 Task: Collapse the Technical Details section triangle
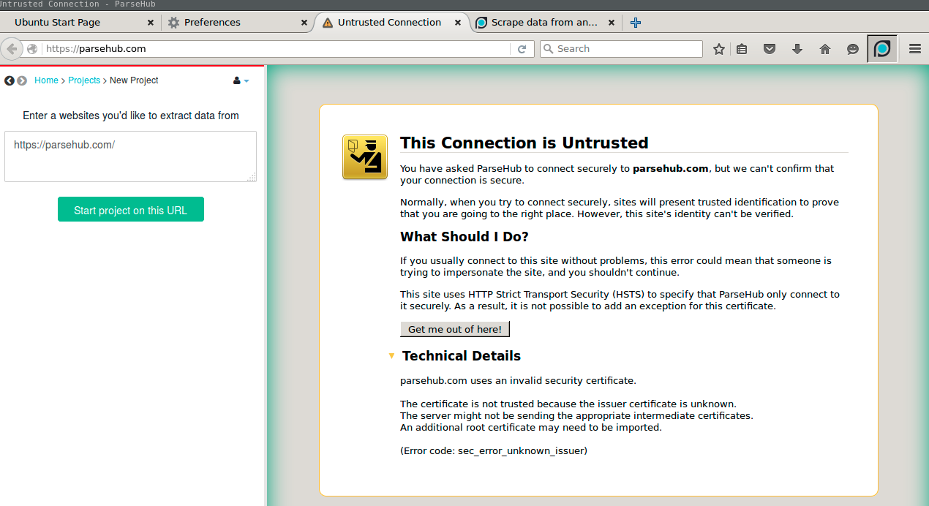click(x=391, y=356)
